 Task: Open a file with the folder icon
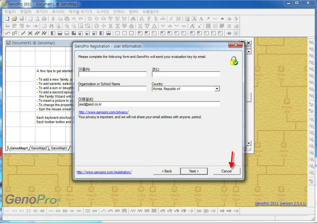click(x=14, y=19)
